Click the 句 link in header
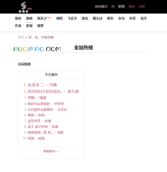Viewport: 167px width, 172px height. tap(113, 7)
